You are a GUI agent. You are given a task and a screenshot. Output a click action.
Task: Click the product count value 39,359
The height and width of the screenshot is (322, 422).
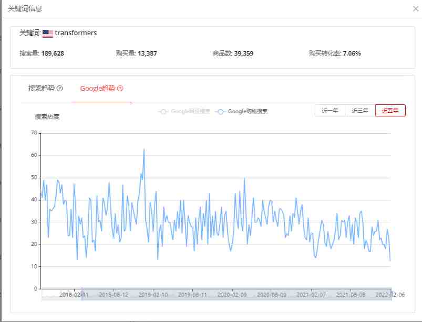pyautogui.click(x=243, y=53)
